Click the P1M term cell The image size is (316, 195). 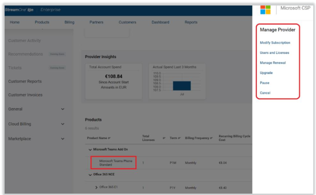tap(173, 162)
